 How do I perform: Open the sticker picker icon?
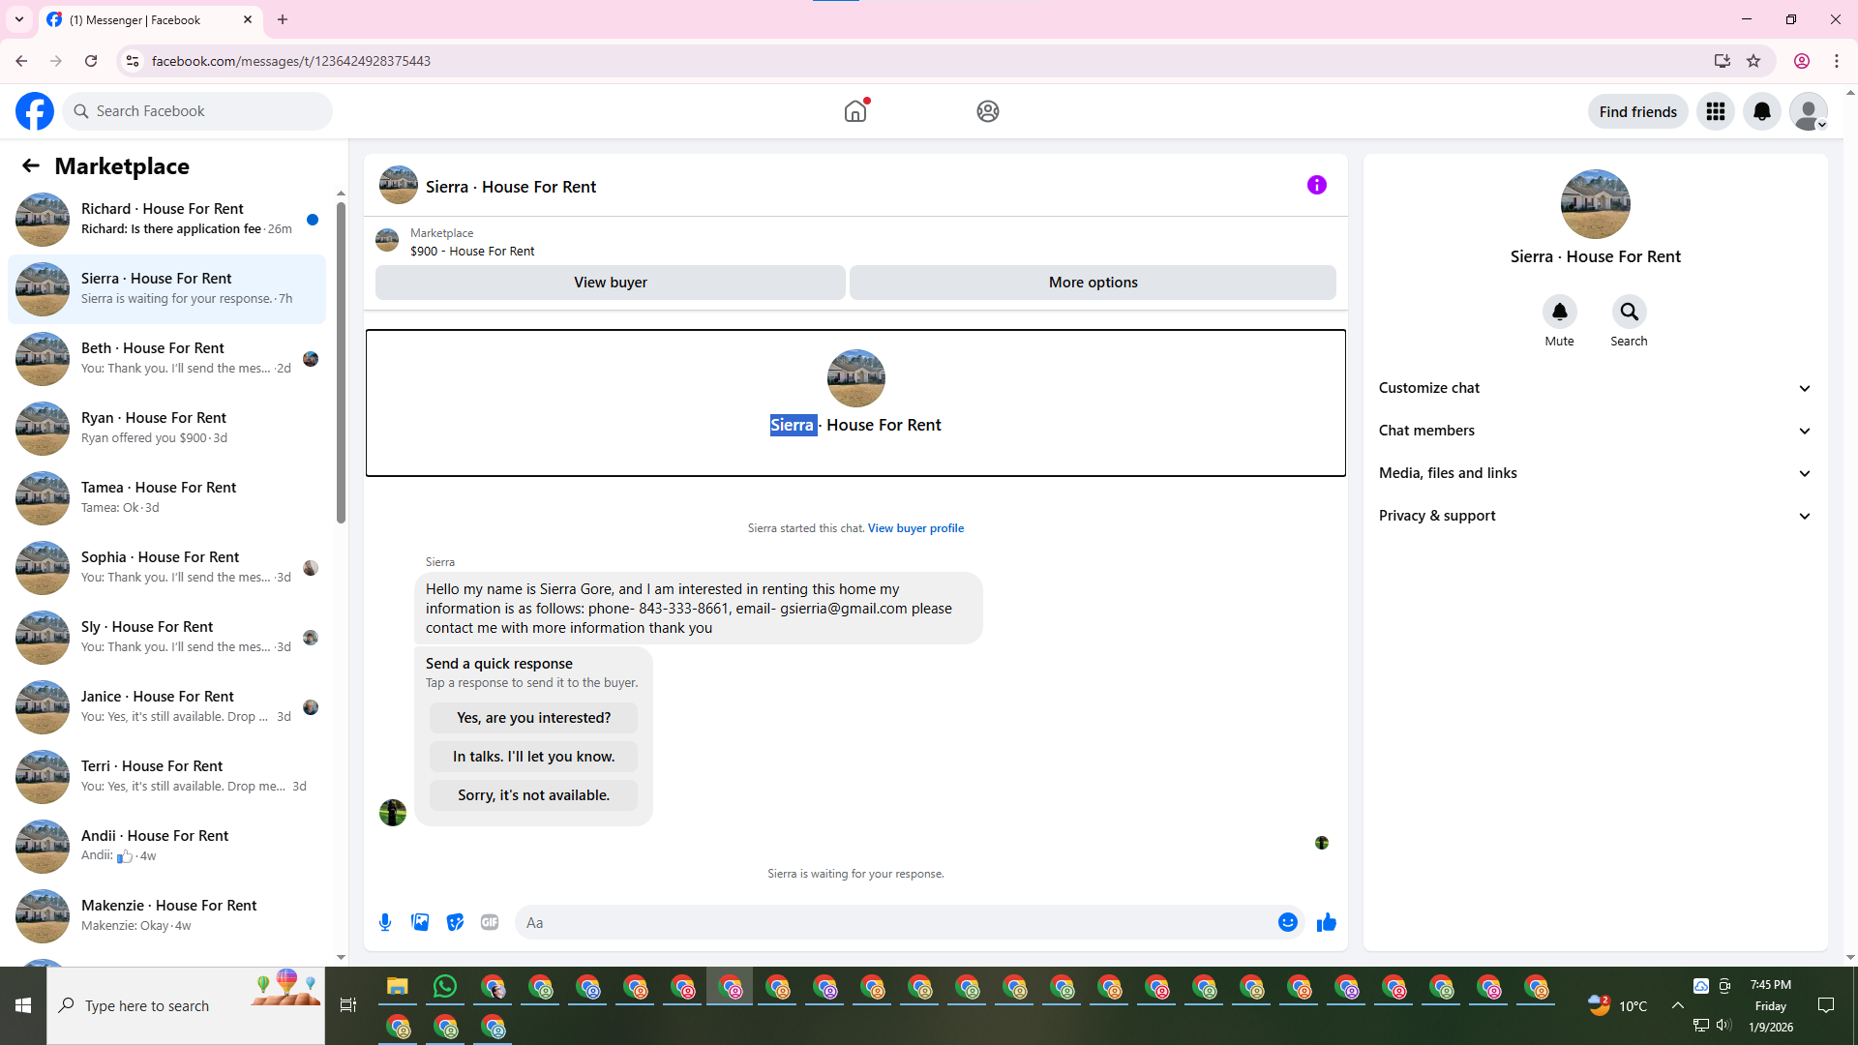click(x=455, y=922)
